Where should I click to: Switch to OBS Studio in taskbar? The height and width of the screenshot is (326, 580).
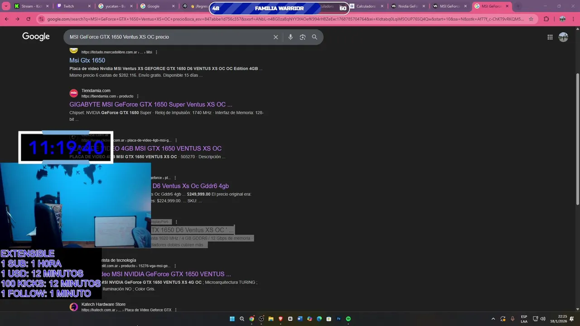(261, 319)
